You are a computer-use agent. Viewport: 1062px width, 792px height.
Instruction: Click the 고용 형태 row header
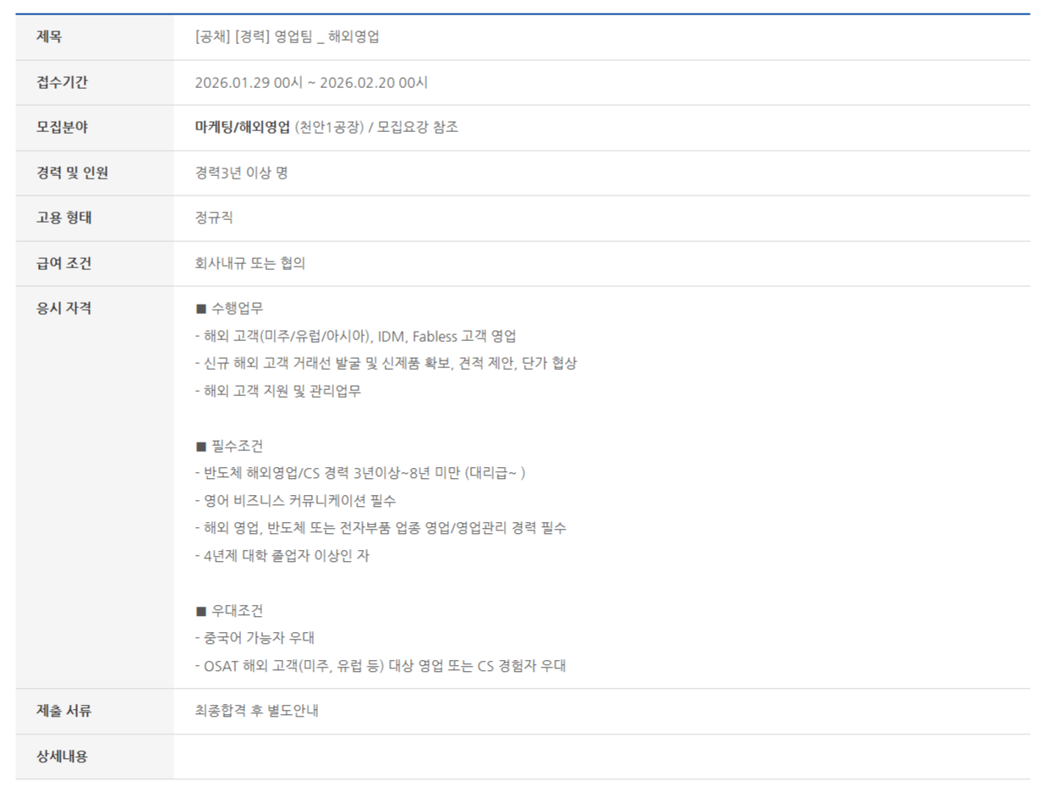[x=64, y=217]
